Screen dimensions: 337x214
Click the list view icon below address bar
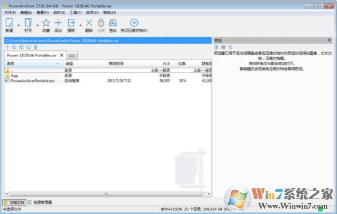click(x=14, y=47)
